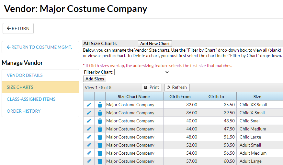
Task: Click Add New Chart button
Action: tap(155, 44)
